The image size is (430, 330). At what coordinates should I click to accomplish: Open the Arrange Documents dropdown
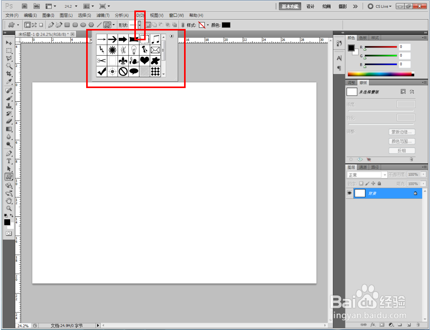point(89,6)
